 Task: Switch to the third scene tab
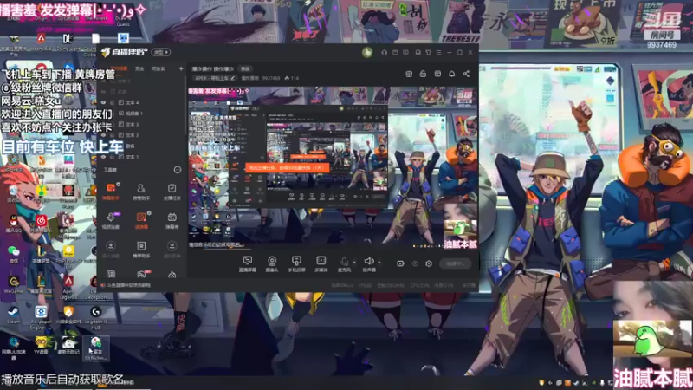pos(159,68)
